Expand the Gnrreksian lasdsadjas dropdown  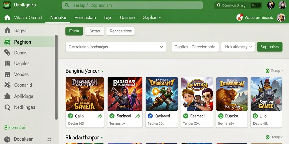(116, 47)
